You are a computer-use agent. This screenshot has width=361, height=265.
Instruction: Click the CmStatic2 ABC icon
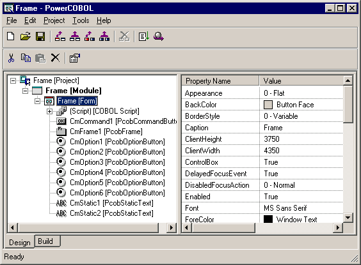61,213
